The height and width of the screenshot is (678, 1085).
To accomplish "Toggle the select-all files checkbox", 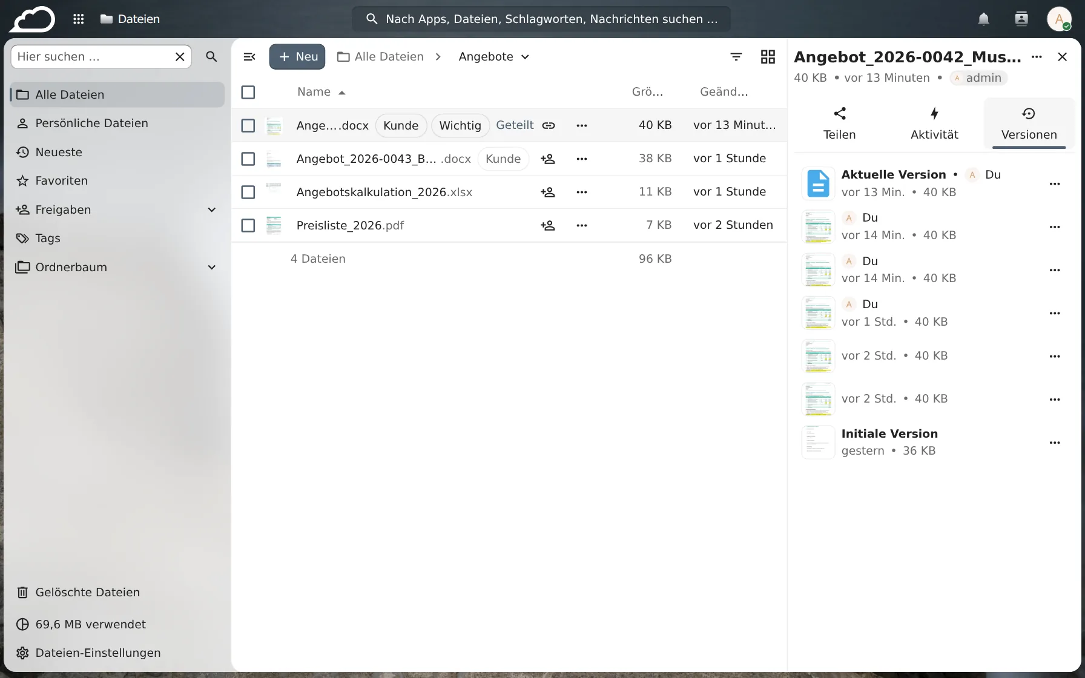I will 248,92.
